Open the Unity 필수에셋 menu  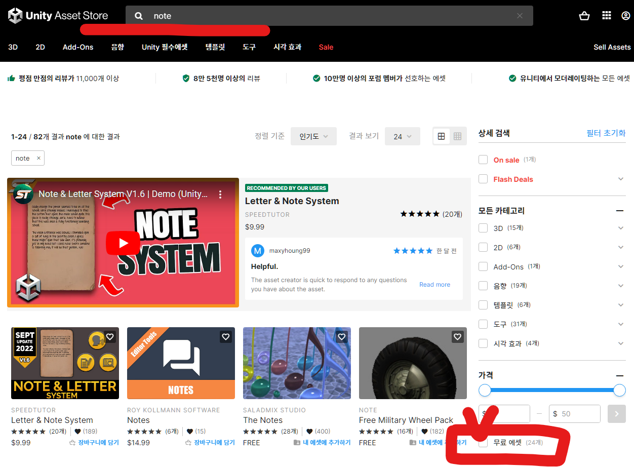coord(165,47)
